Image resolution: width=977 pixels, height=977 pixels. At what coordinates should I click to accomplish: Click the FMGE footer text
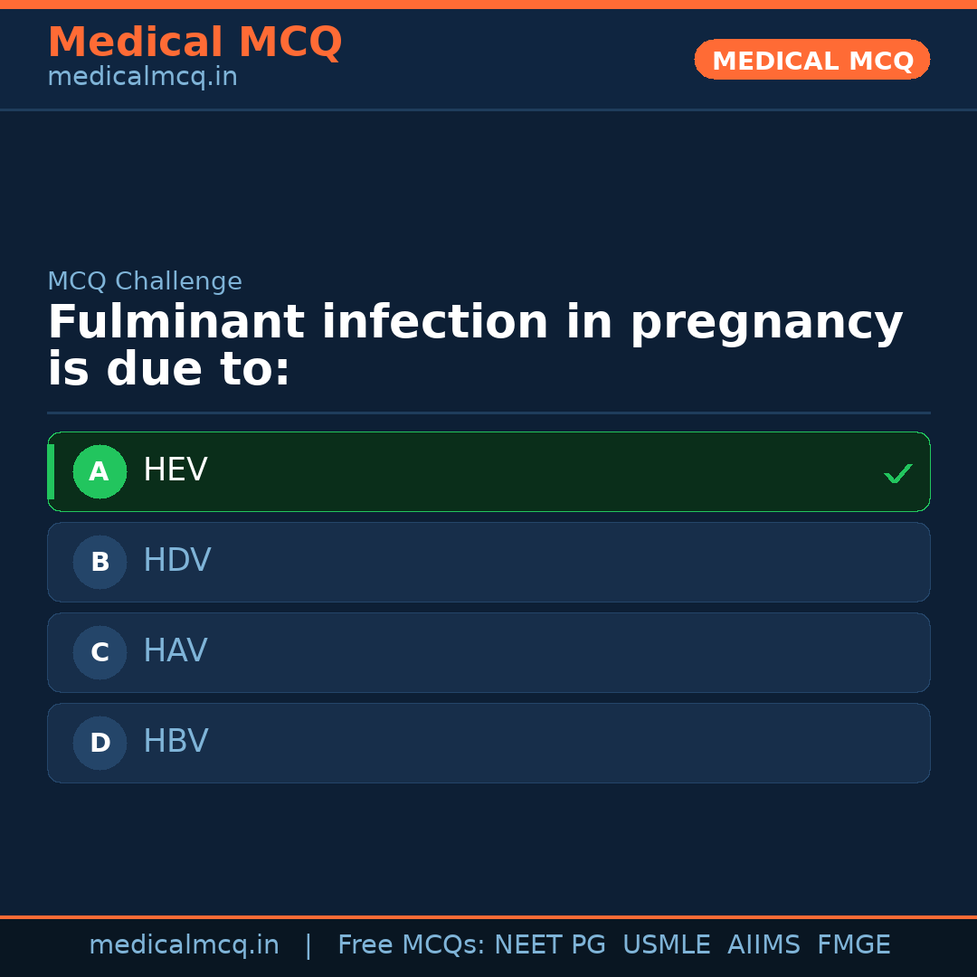pyautogui.click(x=854, y=945)
